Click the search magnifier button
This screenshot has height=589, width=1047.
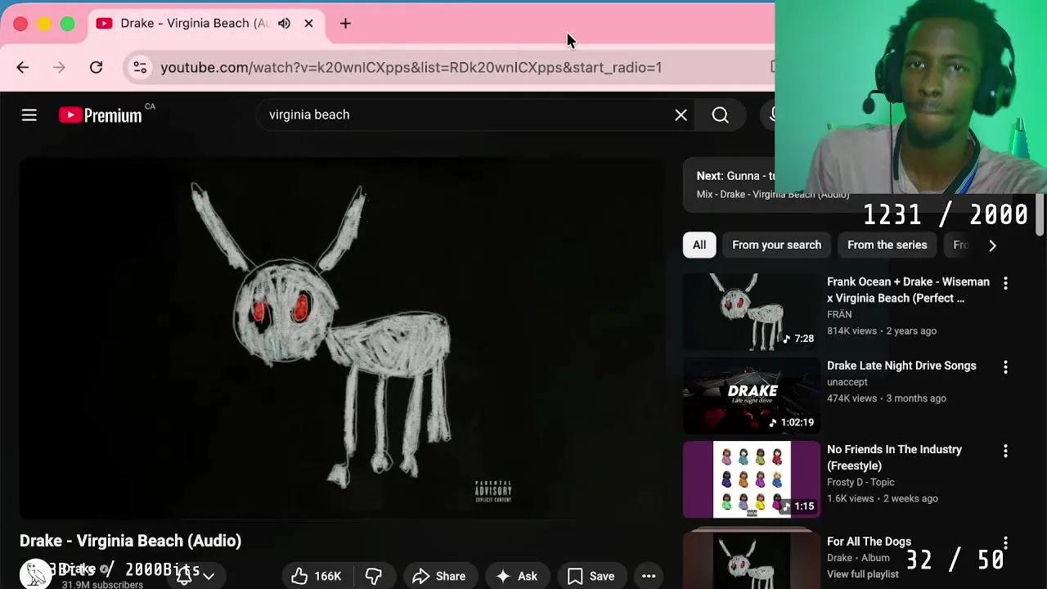click(720, 115)
